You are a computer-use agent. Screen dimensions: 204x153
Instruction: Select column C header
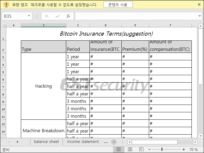(x=78, y=25)
